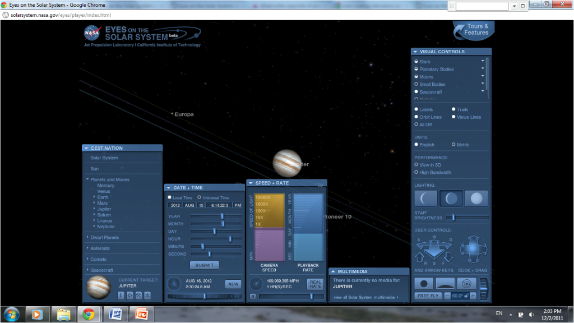Open 'view all Solar System multimedia' link
This screenshot has width=574, height=323.
click(365, 297)
